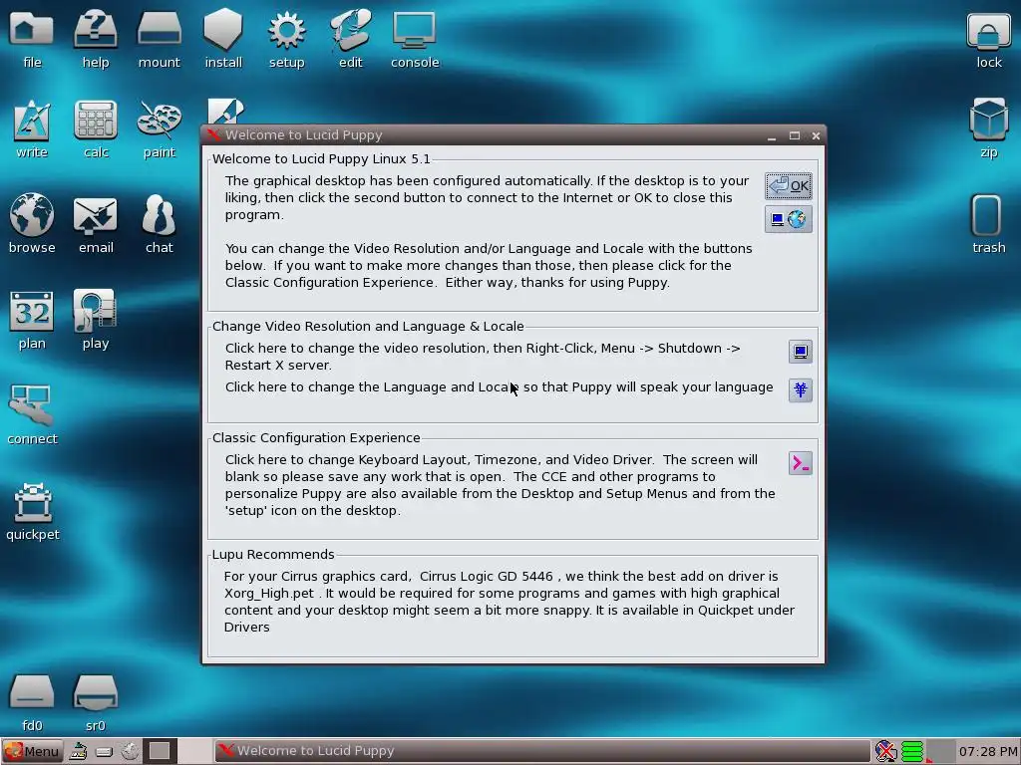Launch the play media icon
Screen dimensions: 1021x765
tap(95, 320)
